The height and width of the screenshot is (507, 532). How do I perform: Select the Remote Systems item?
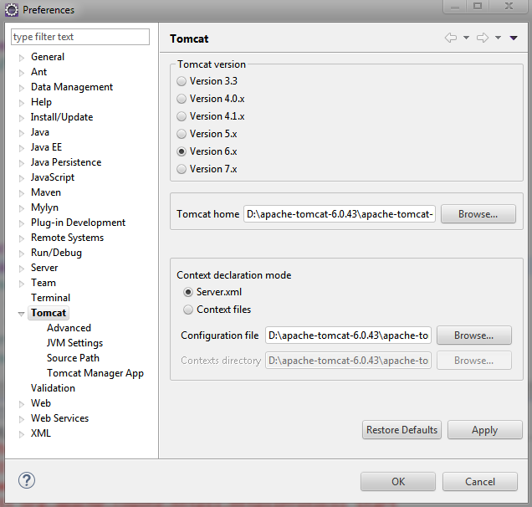pyautogui.click(x=67, y=238)
